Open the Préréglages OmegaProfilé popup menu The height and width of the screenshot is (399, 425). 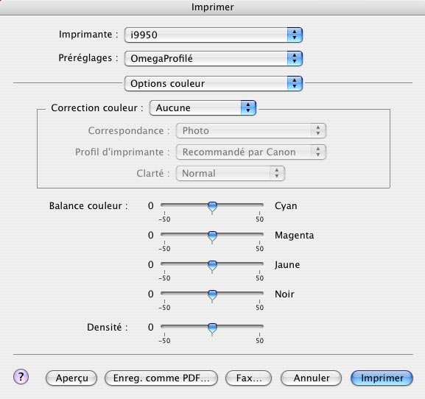click(214, 58)
